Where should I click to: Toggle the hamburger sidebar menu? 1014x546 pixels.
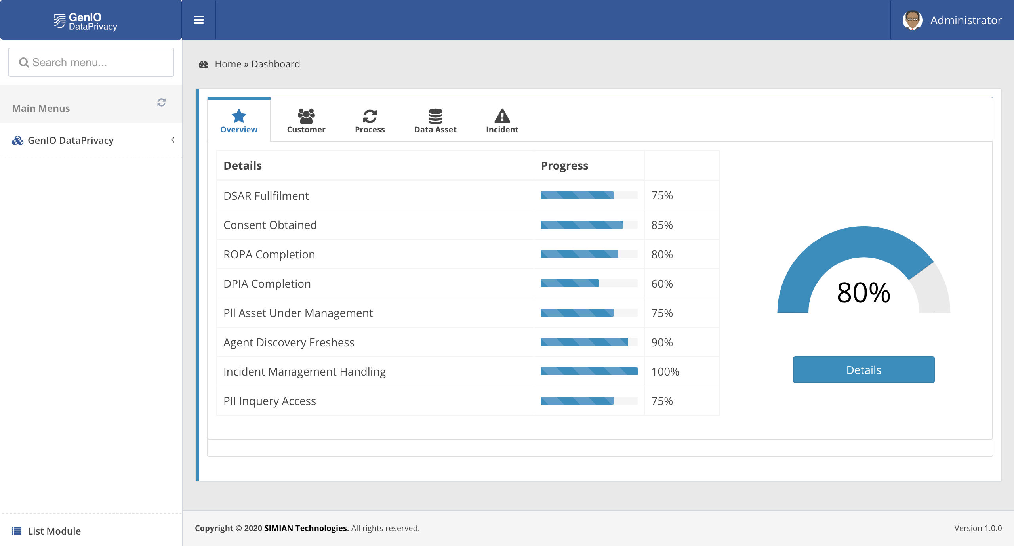pyautogui.click(x=199, y=20)
